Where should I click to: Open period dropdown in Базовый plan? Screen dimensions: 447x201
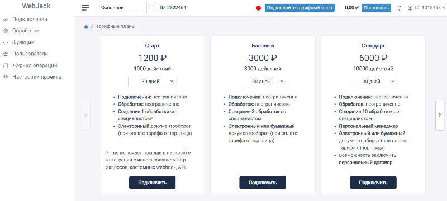point(263,82)
